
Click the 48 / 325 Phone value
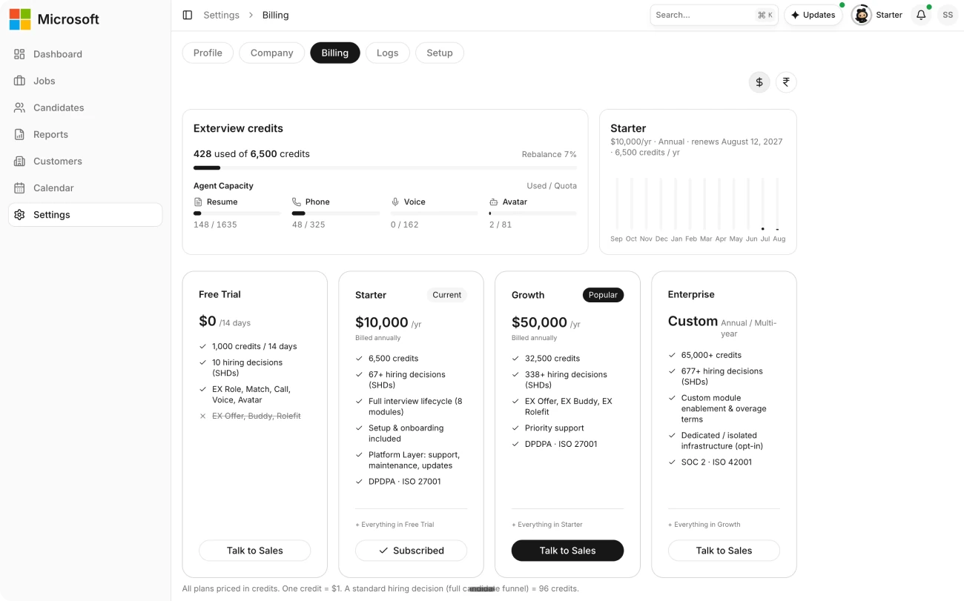308,225
